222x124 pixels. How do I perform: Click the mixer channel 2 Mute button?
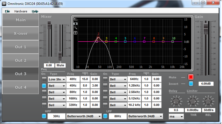60,65
